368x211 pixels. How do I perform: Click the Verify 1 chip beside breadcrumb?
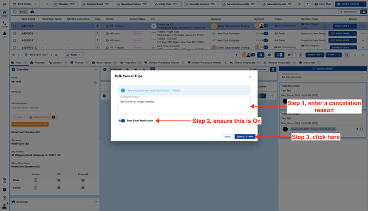[x=74, y=55]
